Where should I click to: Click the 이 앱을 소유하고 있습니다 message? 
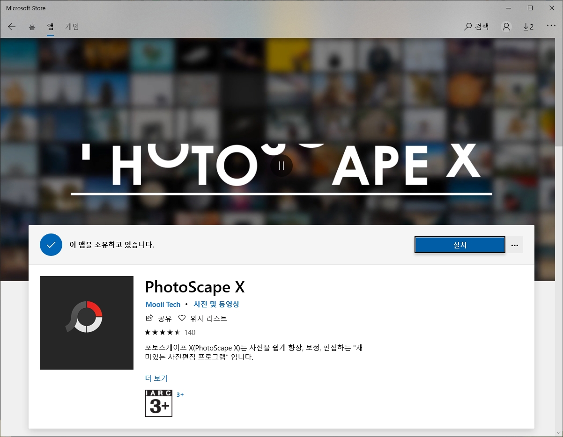pos(111,245)
